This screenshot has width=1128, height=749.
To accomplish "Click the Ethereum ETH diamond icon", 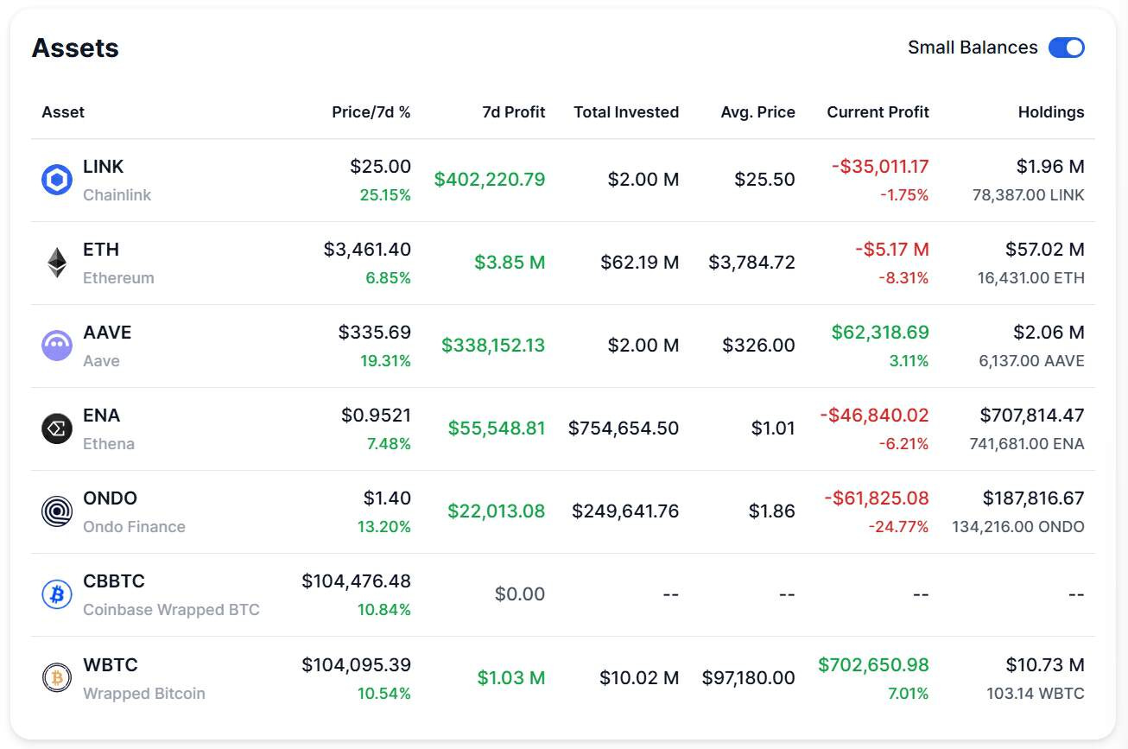I will tap(57, 263).
